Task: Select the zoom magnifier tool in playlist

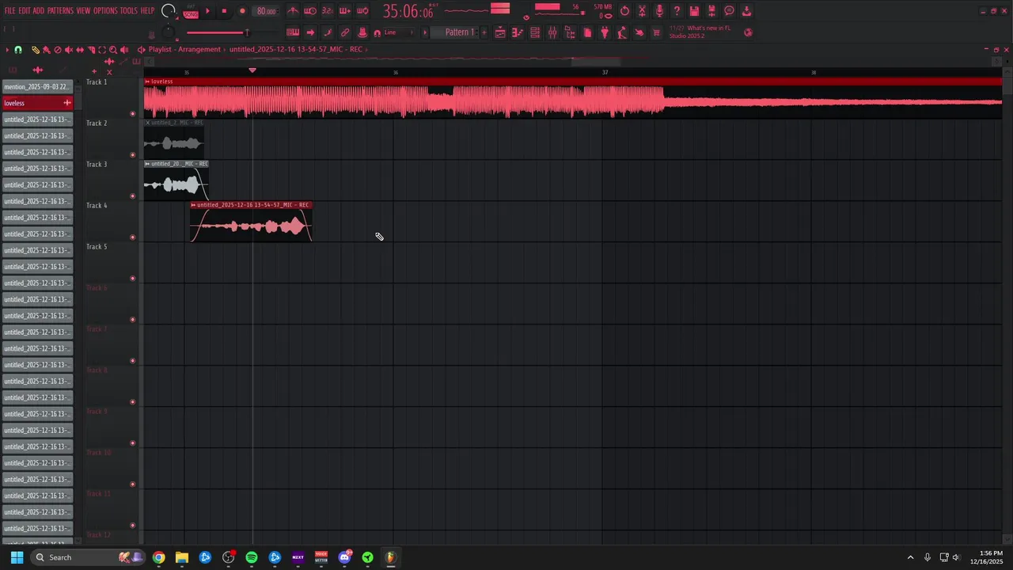Action: [x=113, y=50]
